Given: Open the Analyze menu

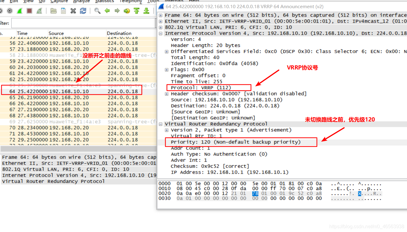Looking at the screenshot, I should point(82,1).
